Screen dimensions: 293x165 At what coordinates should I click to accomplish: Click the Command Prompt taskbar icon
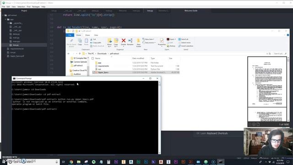click(221, 162)
